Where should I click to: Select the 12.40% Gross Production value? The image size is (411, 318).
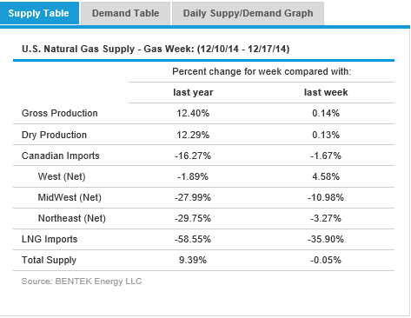click(x=193, y=113)
